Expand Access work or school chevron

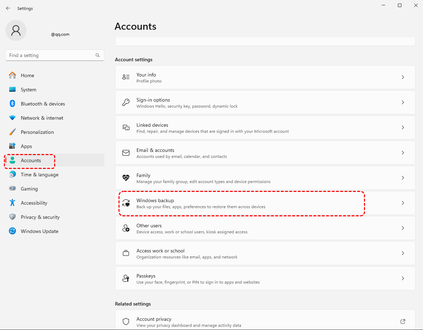(403, 253)
